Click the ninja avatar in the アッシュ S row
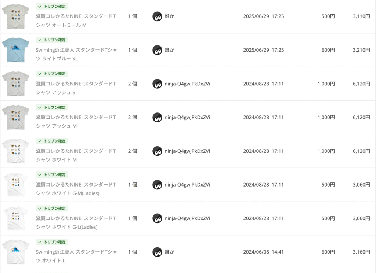Image resolution: width=376 pixels, height=273 pixels. [157, 84]
